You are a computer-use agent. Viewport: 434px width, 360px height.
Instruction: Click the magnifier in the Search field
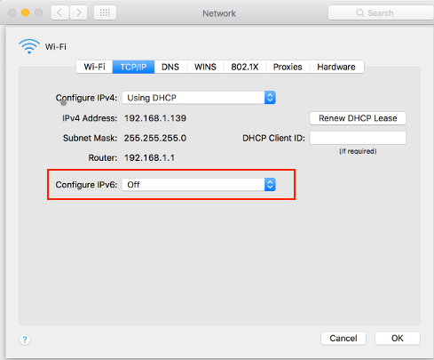[360, 13]
